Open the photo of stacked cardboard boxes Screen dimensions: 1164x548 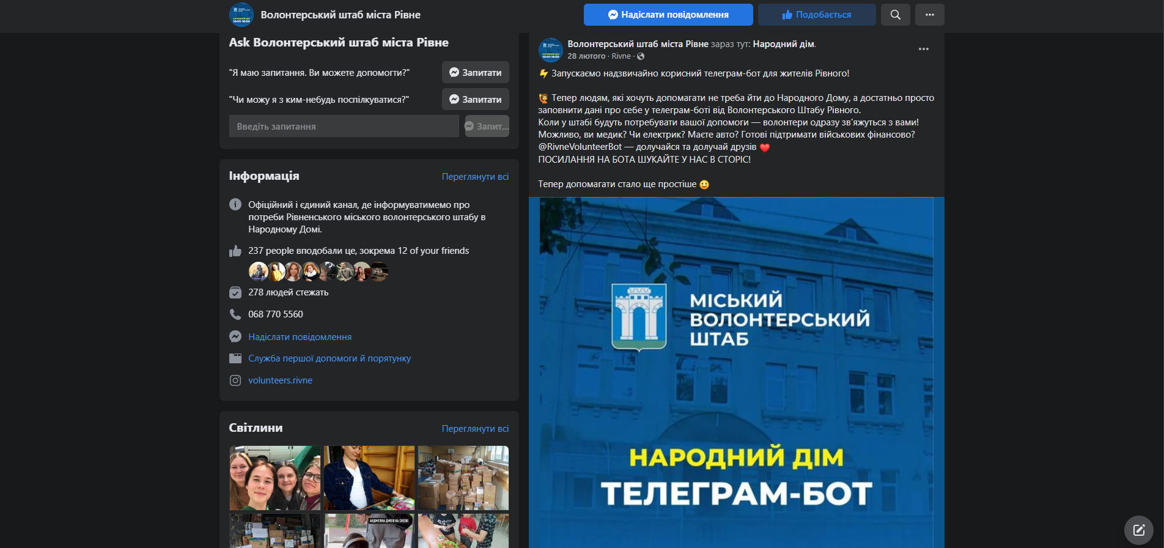click(463, 478)
